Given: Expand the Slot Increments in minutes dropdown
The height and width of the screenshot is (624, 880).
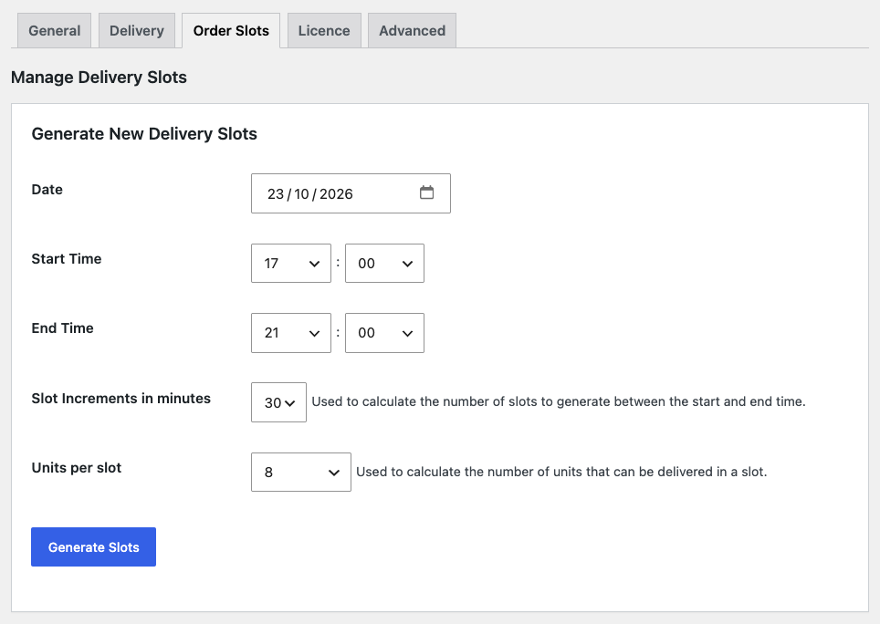Looking at the screenshot, I should [x=278, y=402].
